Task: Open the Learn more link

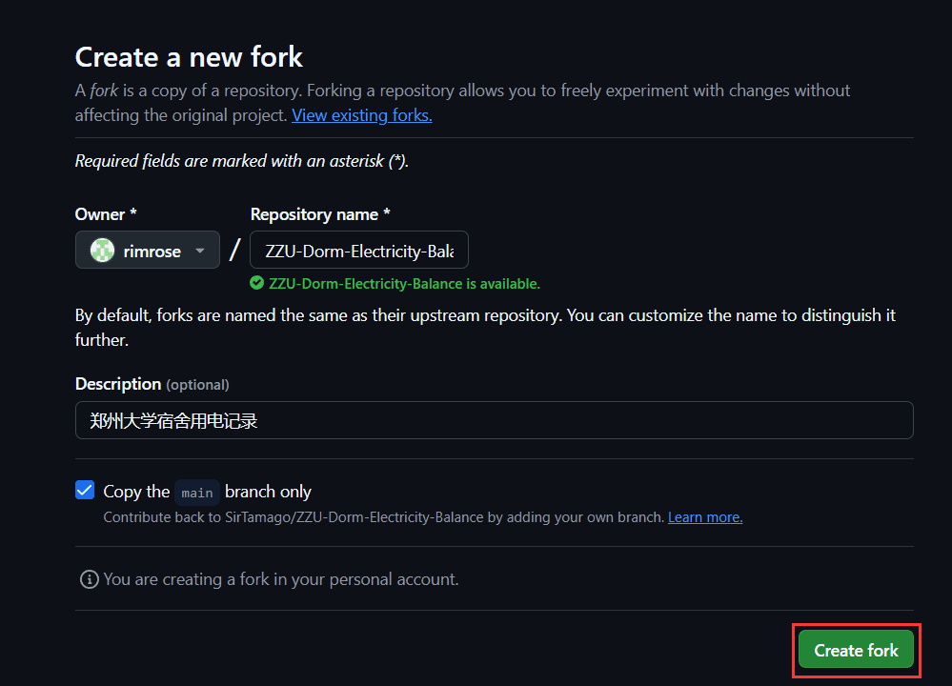Action: click(x=705, y=517)
